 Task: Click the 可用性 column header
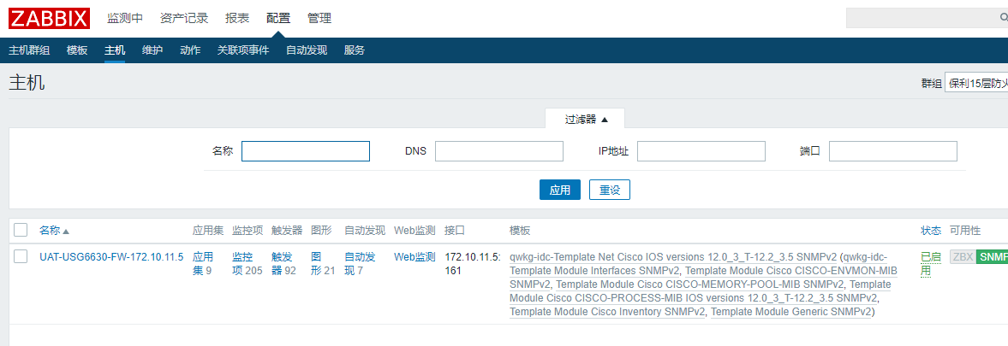pos(965,231)
